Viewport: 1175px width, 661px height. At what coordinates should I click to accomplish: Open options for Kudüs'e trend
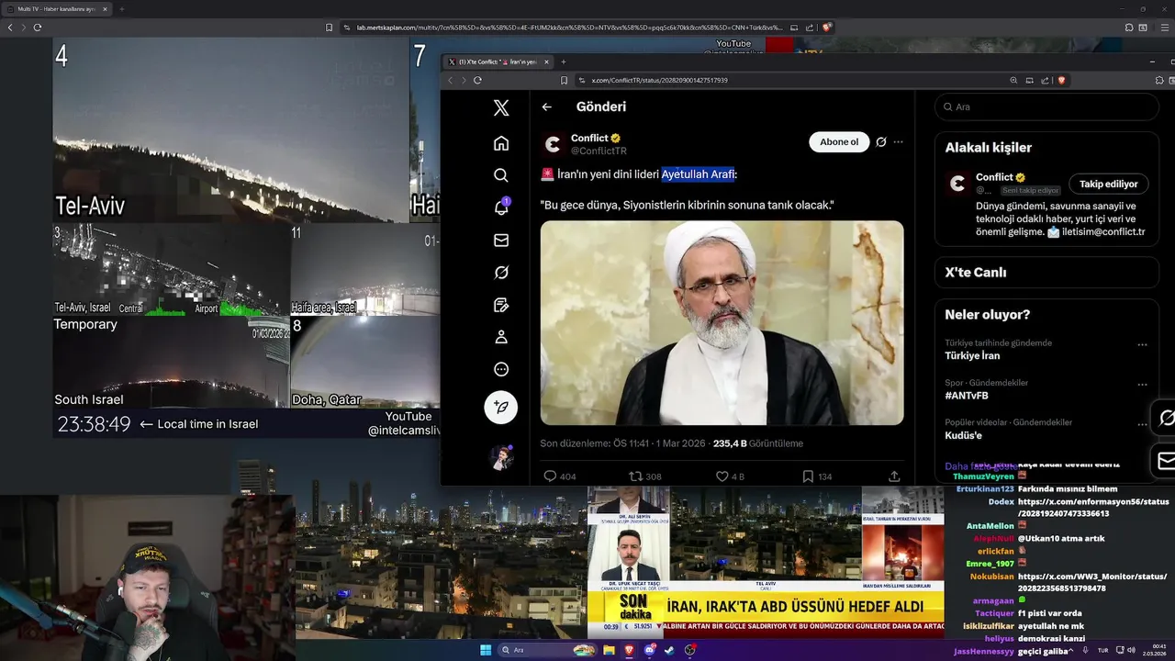[x=1142, y=424]
